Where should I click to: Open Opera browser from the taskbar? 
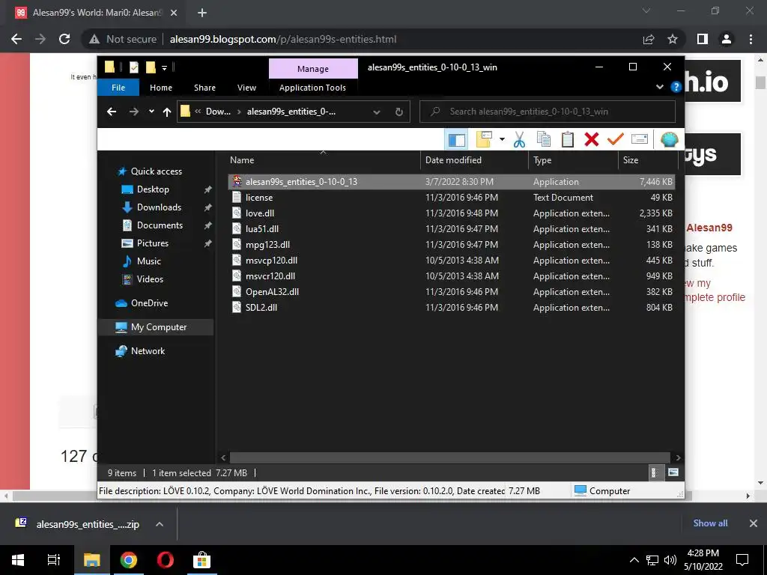[166, 560]
